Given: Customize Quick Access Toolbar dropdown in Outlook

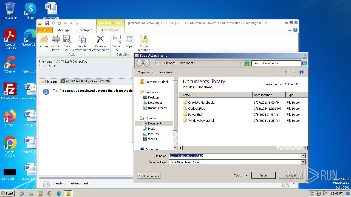Looking at the screenshot, I should click(77, 23).
